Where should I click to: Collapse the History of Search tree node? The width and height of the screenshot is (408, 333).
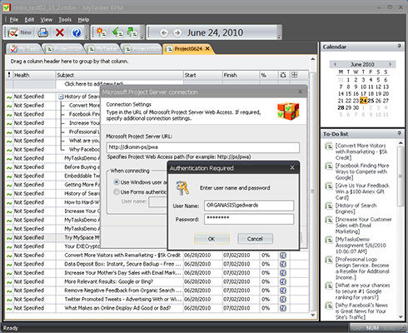(x=61, y=97)
